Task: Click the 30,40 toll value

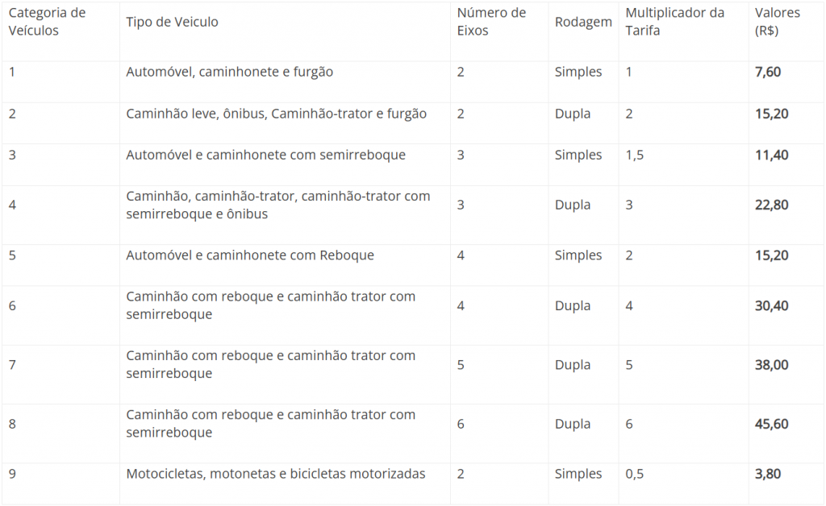Action: [x=771, y=305]
